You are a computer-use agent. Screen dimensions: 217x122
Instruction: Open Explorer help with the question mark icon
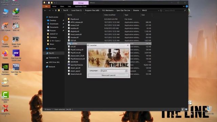click(187, 6)
